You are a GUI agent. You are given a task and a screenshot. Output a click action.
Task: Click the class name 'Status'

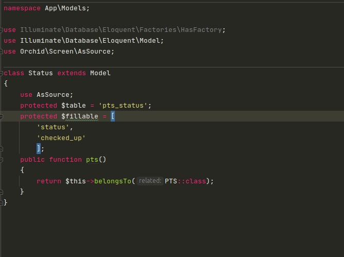[41, 73]
